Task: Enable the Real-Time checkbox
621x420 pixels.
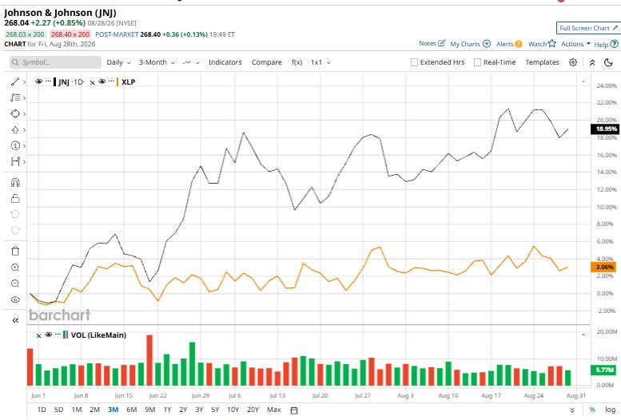Action: (478, 62)
